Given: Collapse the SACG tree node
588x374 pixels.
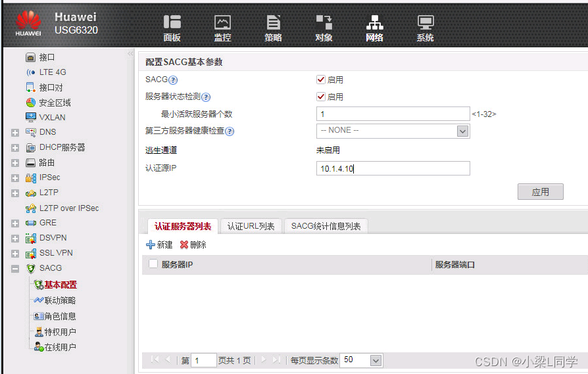Looking at the screenshot, I should click(15, 269).
